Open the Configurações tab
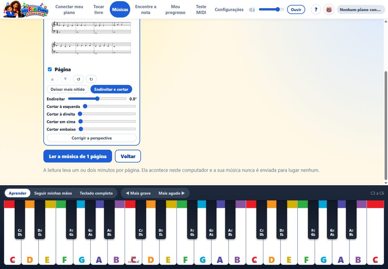388x269 pixels. 229,10
